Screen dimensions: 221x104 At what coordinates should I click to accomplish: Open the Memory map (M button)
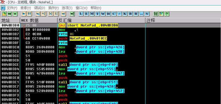point(92,14)
